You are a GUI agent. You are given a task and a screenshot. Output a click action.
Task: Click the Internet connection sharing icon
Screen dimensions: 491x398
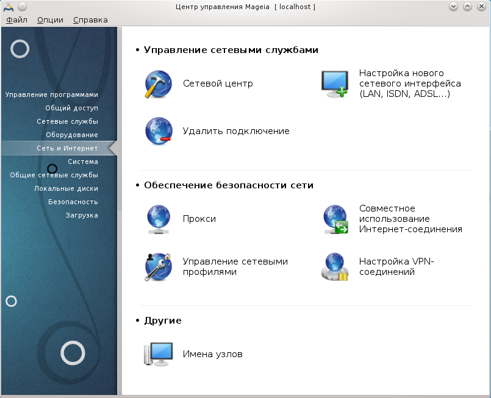(x=335, y=219)
